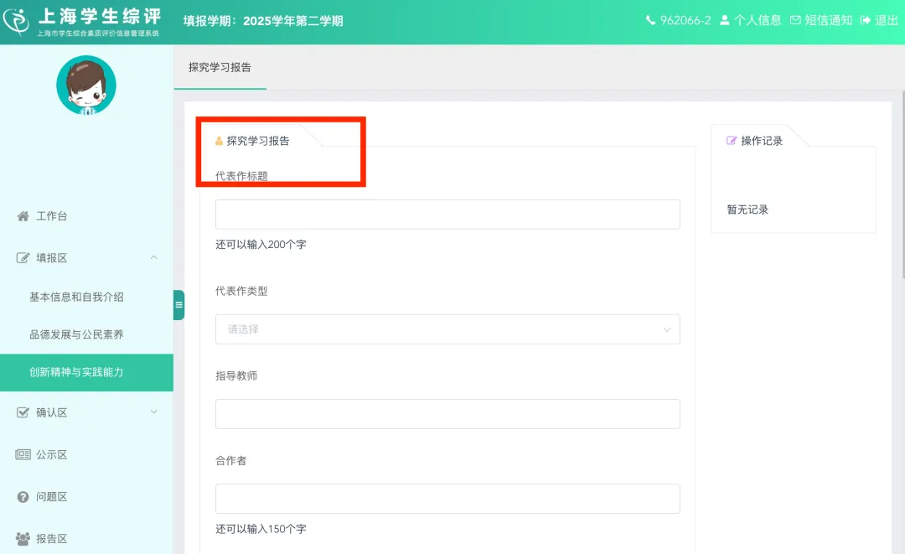Click the envelope icon beside 短信通知
This screenshot has height=554, width=905.
pos(795,20)
